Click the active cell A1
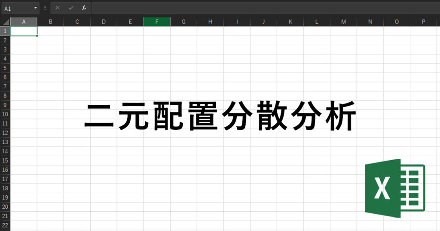Screen dimensions: 440x231 (x=24, y=31)
